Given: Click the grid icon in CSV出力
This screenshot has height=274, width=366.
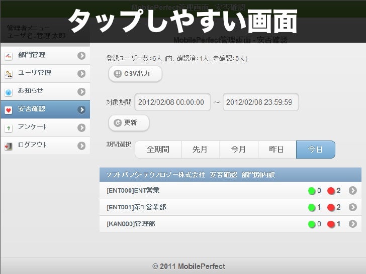Looking at the screenshot, I should coord(118,74).
